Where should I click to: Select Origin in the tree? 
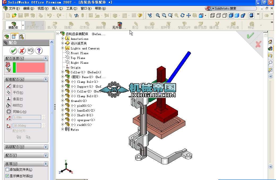click(75, 67)
